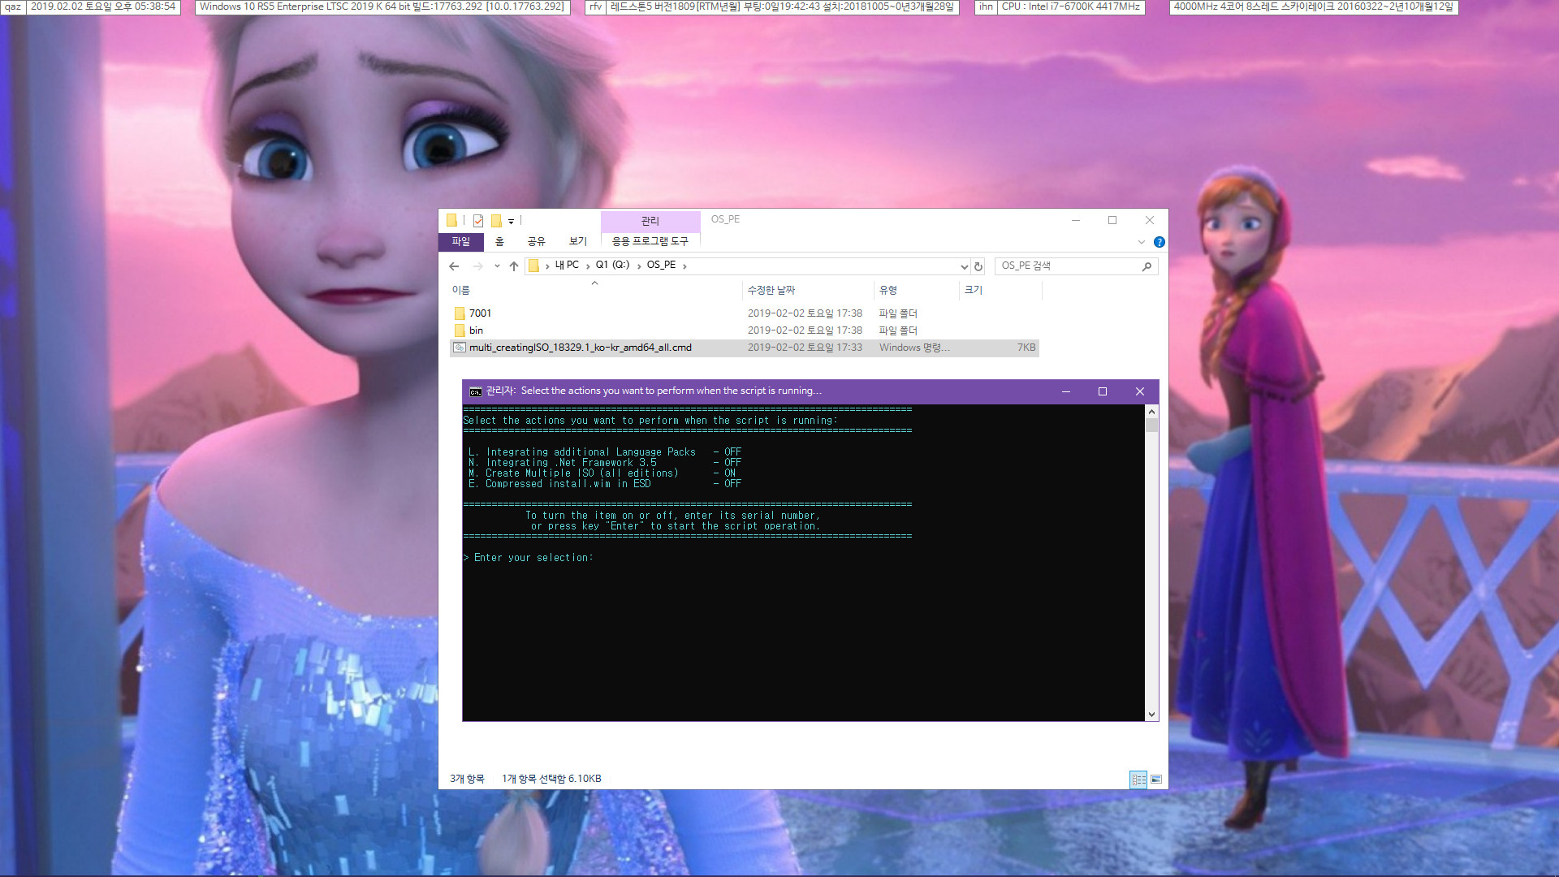Screen dimensions: 1559x877
Task: Go up one folder level arrow
Action: click(514, 266)
